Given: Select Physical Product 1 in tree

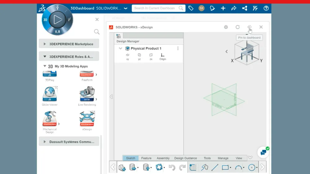Looking at the screenshot, I should coord(146,48).
